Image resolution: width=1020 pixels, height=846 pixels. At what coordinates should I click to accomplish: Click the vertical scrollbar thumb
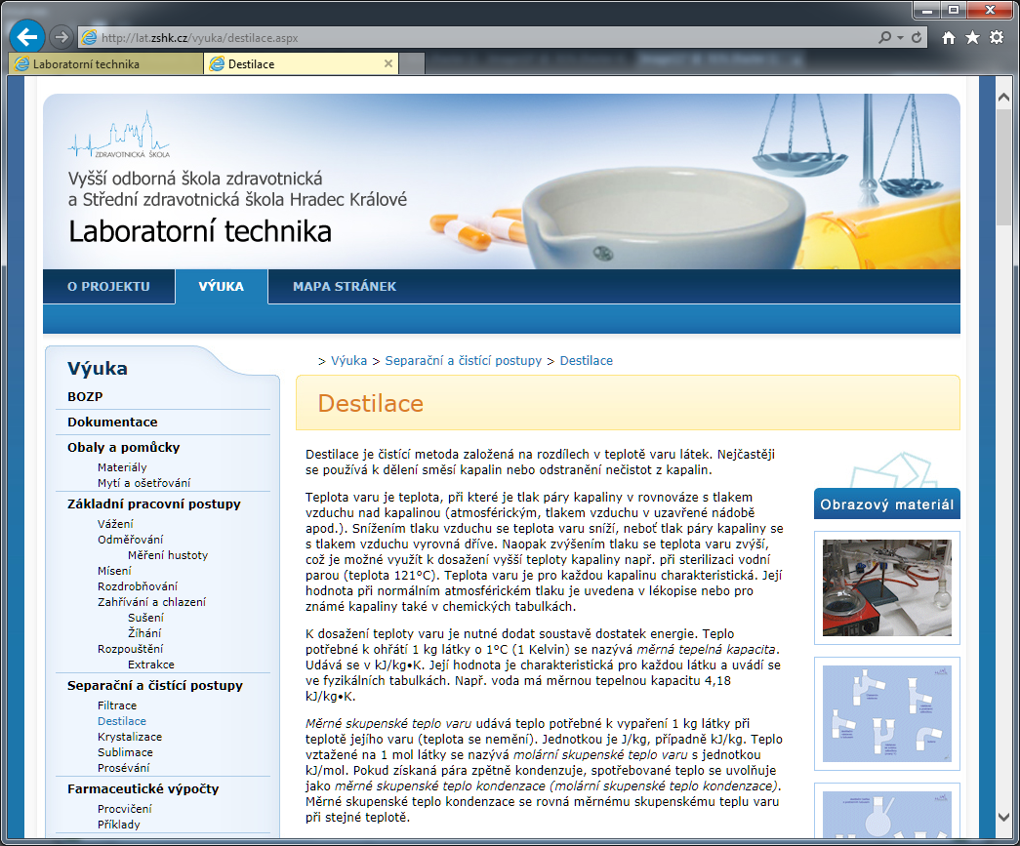1003,167
